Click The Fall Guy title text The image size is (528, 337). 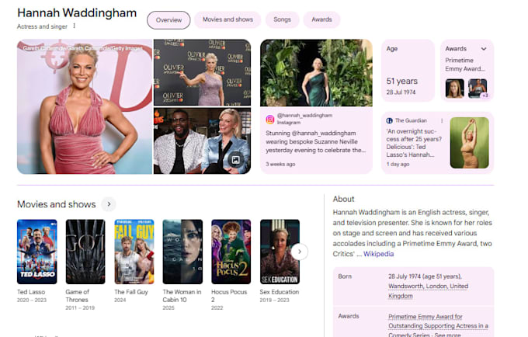pyautogui.click(x=131, y=292)
